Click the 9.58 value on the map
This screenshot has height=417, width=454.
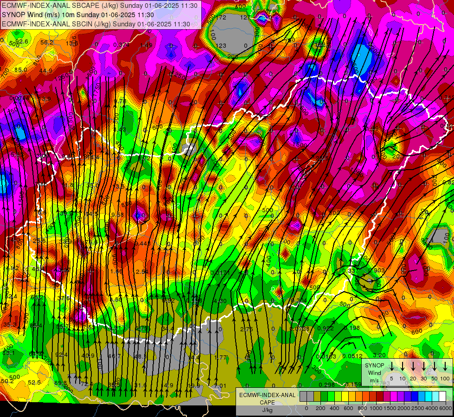(117, 215)
